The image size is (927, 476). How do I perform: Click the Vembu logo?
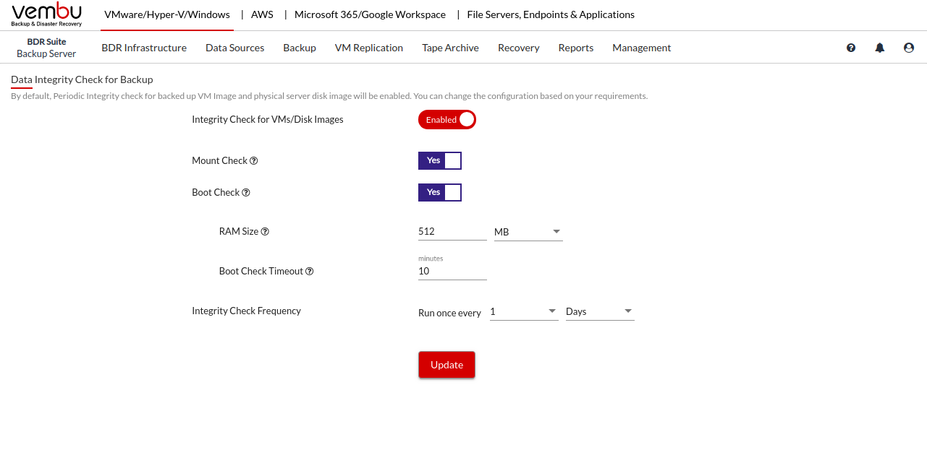(47, 14)
